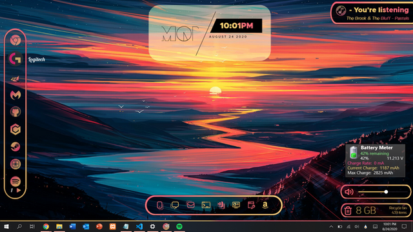Viewport: 413px width, 232px height.
Task: Open GitHub Desktop from the left dock
Action: point(15,111)
